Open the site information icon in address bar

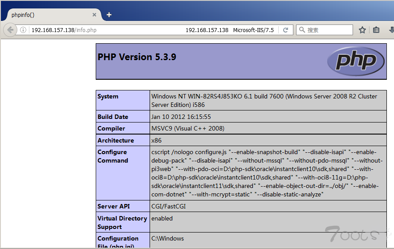(x=23, y=30)
